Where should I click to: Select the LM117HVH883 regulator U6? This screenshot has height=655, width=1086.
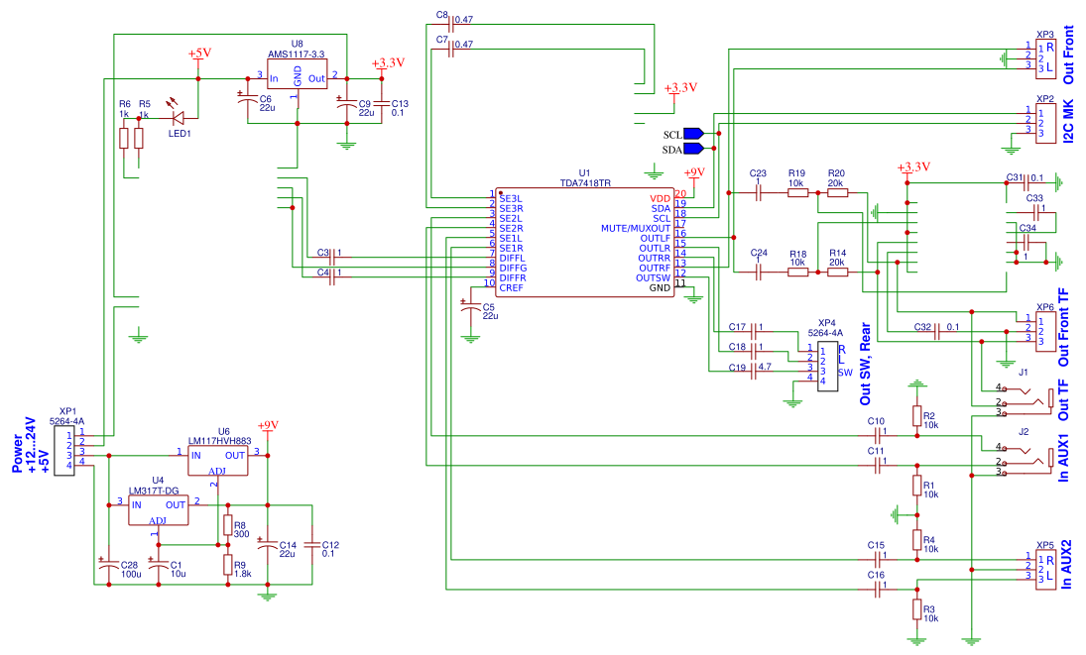pos(217,461)
